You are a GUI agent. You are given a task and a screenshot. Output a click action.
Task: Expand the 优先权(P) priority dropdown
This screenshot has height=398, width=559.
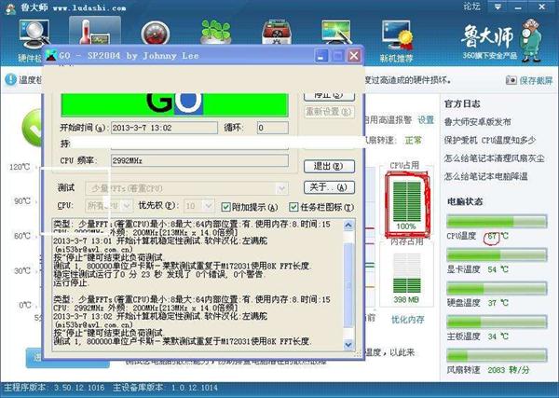click(209, 206)
